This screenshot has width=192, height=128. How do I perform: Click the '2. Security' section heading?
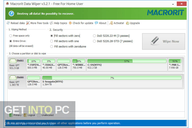click(x=56, y=30)
